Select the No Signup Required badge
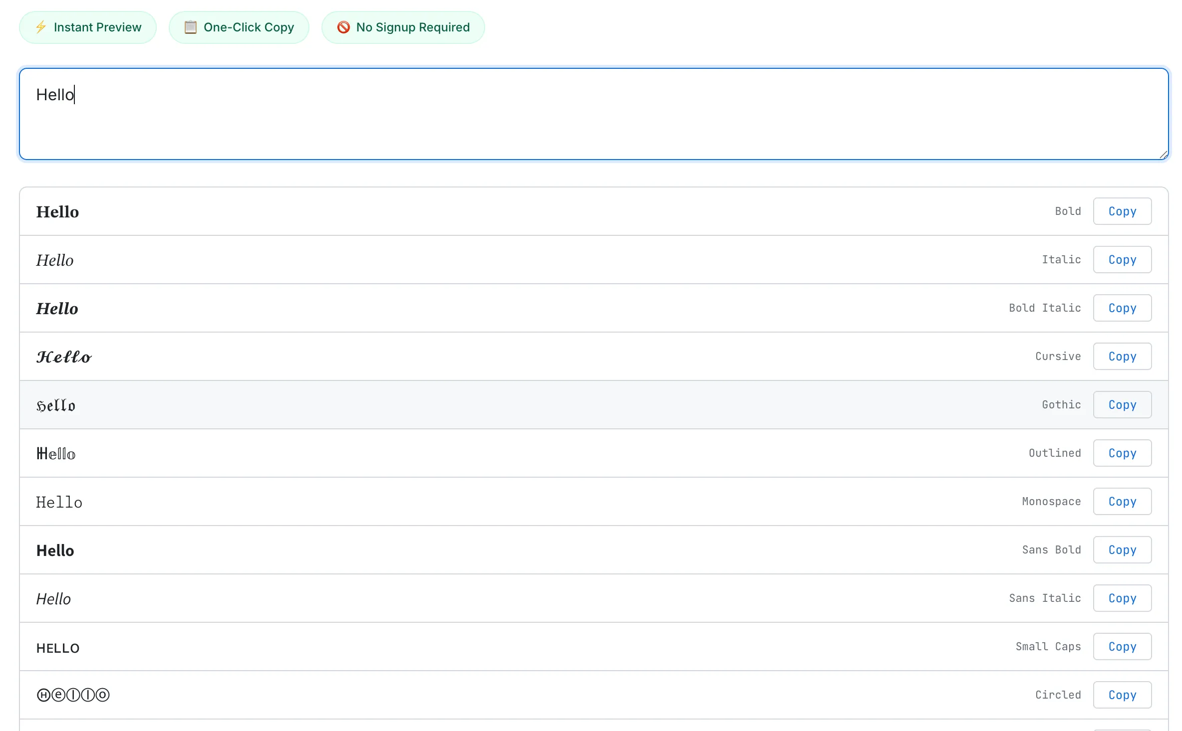This screenshot has height=731, width=1182. [403, 27]
